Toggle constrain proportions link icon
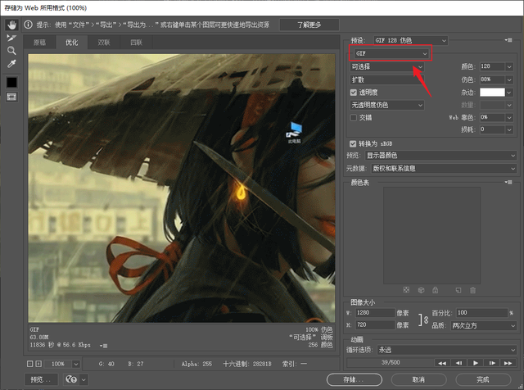Viewport: 524px width, 390px height. pos(422,320)
